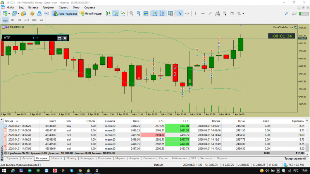This screenshot has height=174, width=310.
Task: Select the trendline drawing tool
Action: click(210, 14)
